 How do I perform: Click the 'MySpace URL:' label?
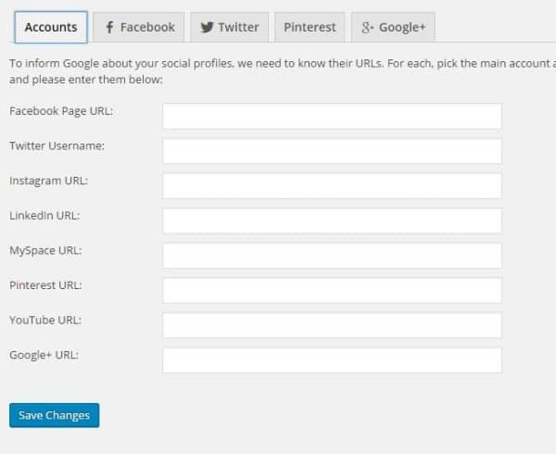[x=45, y=250]
